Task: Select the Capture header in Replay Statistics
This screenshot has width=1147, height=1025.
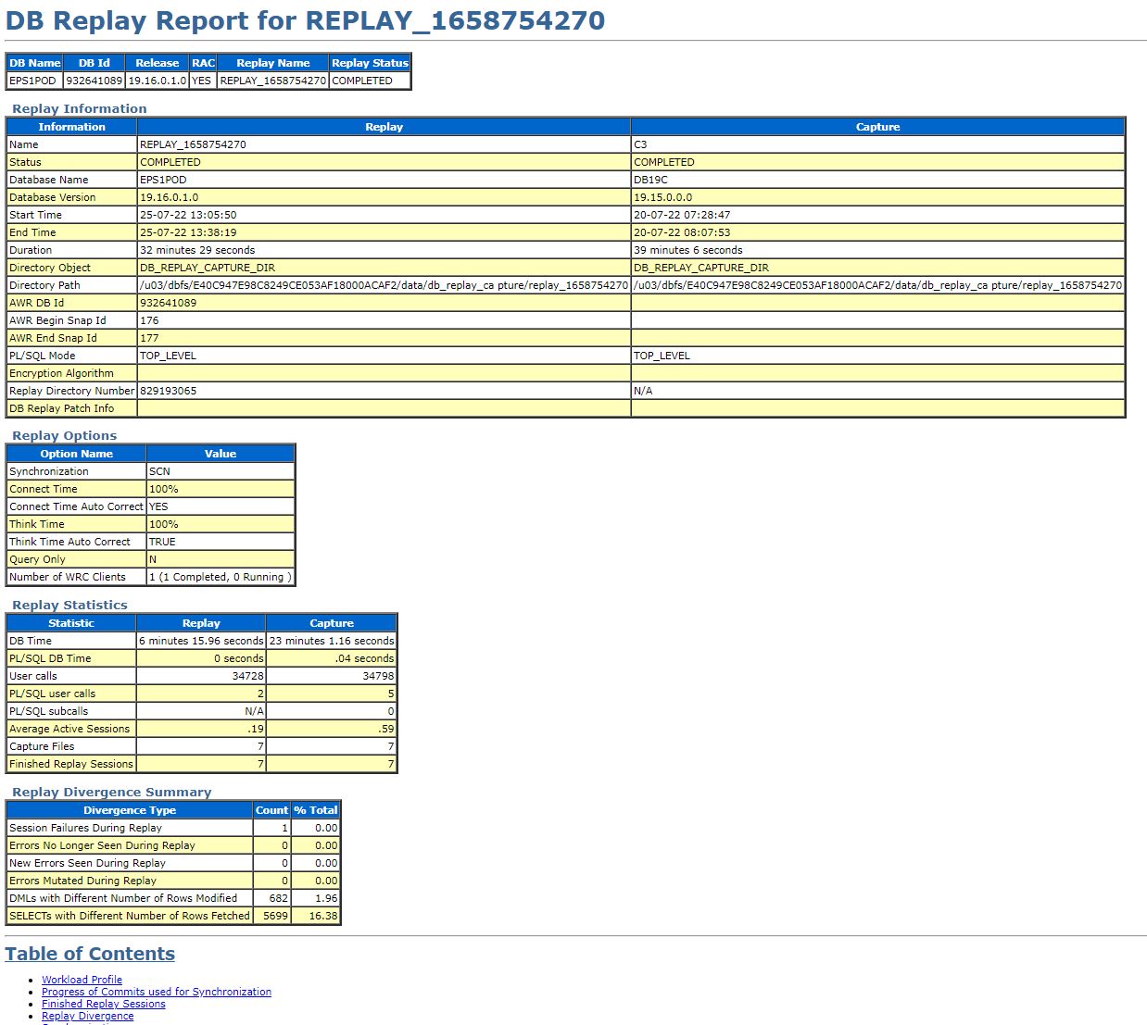Action: [x=331, y=622]
